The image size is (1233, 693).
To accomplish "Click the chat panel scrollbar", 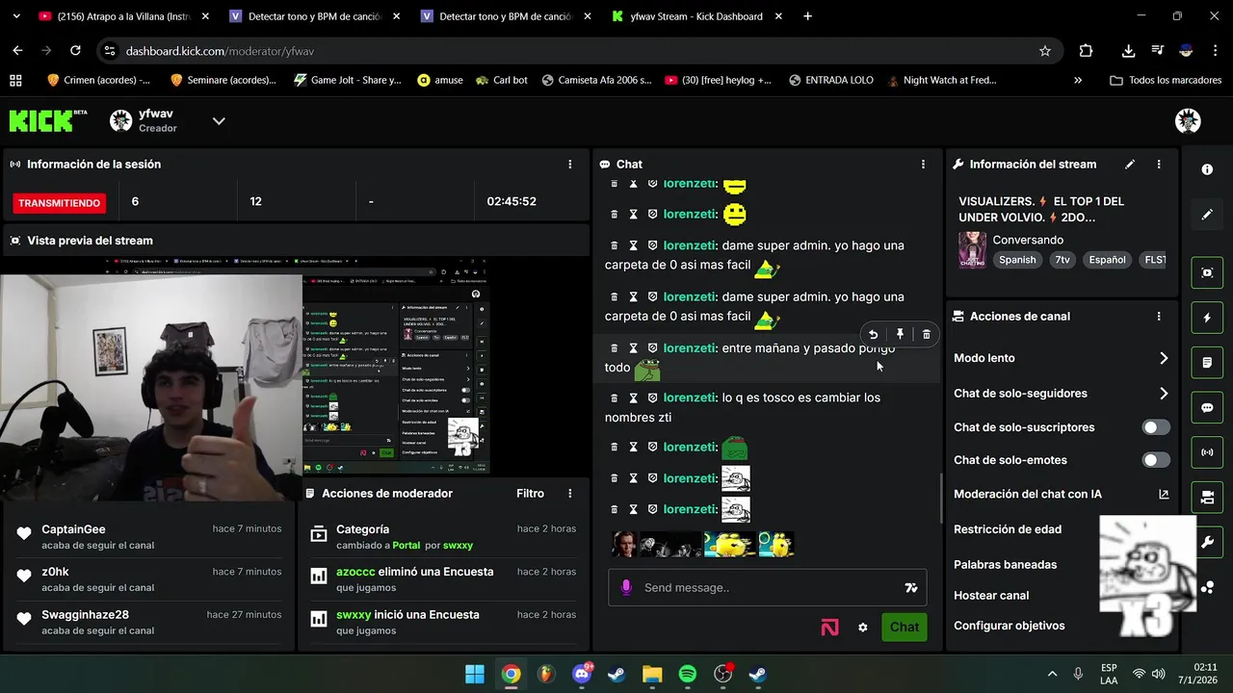I will coord(941,500).
